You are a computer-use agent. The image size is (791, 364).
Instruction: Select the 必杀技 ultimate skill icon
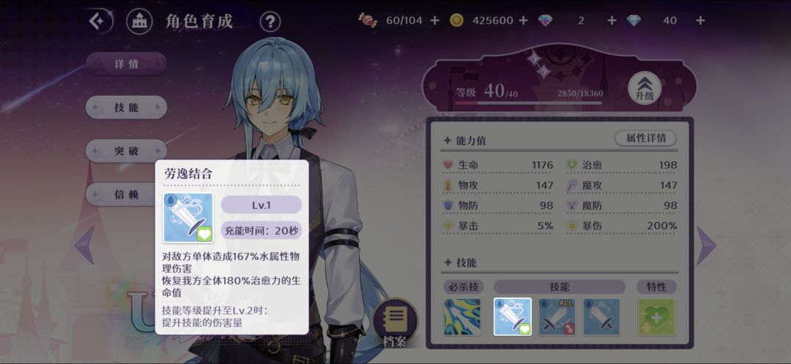pyautogui.click(x=462, y=316)
